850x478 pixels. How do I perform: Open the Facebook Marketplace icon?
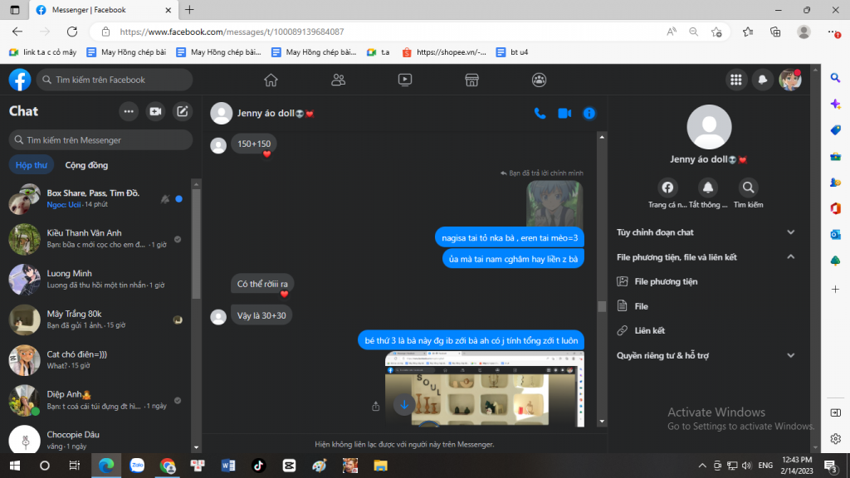coord(471,80)
